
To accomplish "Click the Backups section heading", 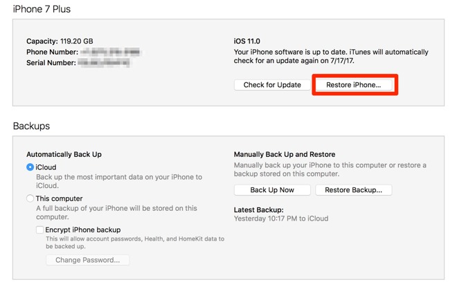I will tap(31, 126).
